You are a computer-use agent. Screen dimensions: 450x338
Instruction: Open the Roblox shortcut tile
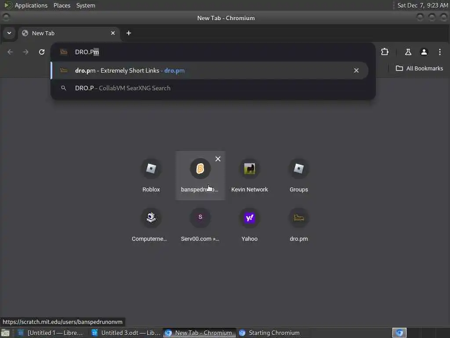point(151,175)
